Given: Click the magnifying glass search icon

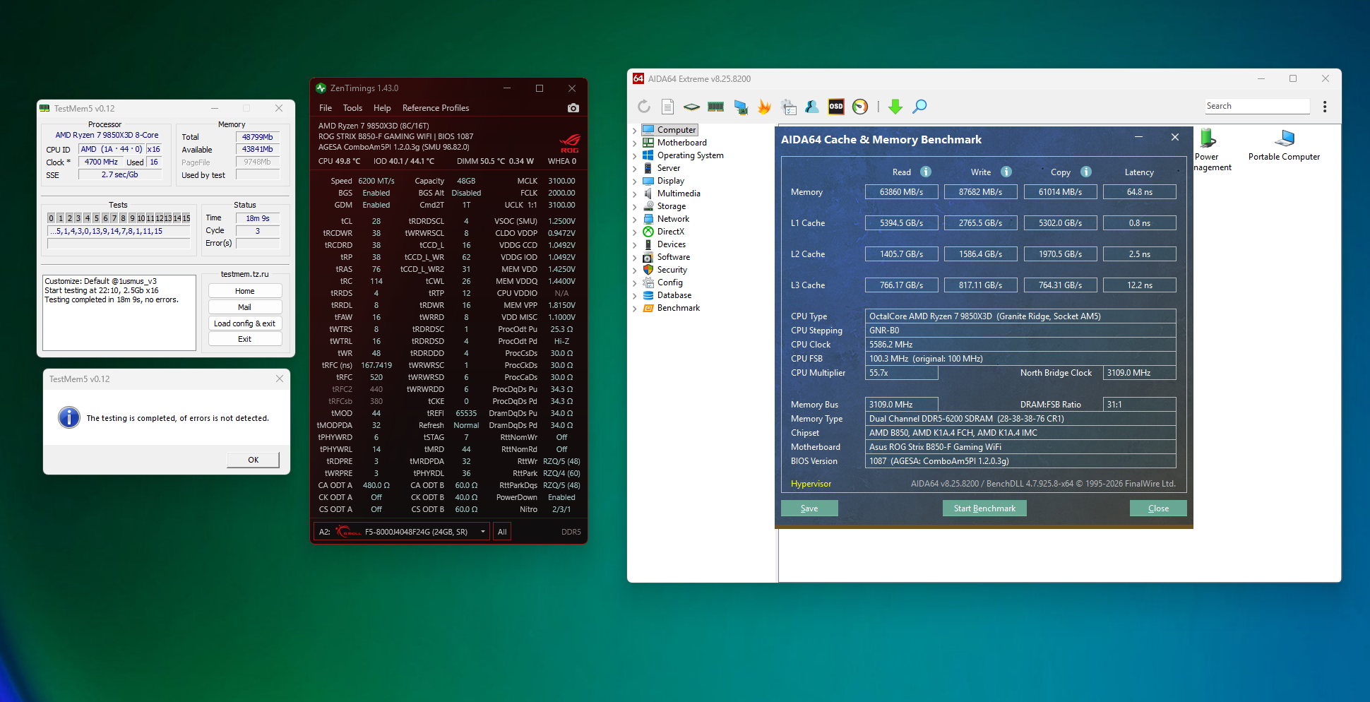Looking at the screenshot, I should (919, 107).
